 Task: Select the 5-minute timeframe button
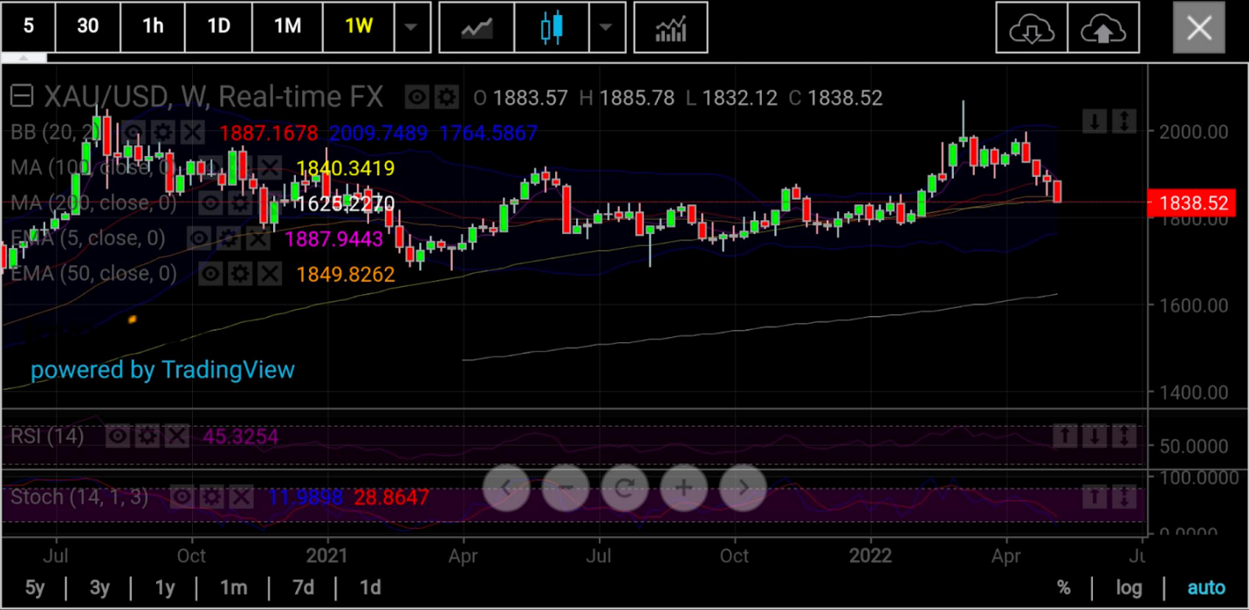[28, 27]
